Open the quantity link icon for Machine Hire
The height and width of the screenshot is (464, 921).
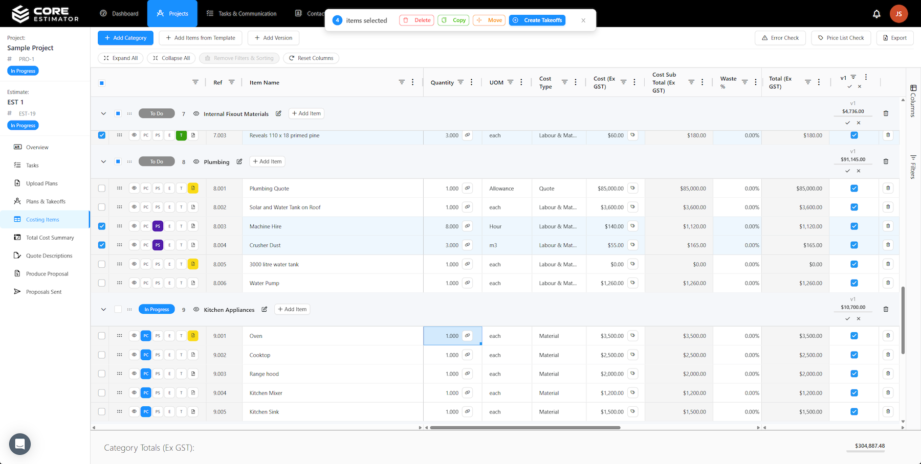(x=467, y=226)
